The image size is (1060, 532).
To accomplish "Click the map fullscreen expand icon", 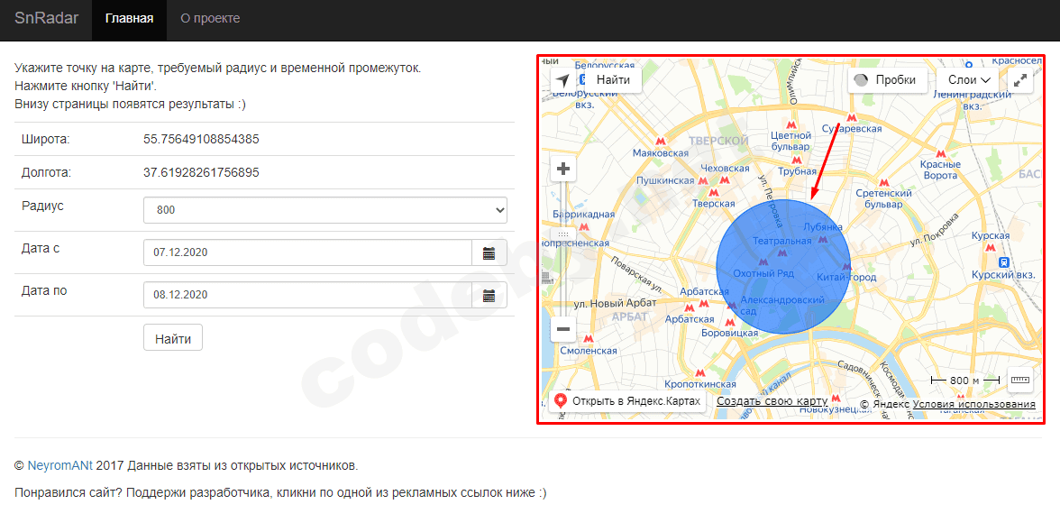I will 1020,79.
